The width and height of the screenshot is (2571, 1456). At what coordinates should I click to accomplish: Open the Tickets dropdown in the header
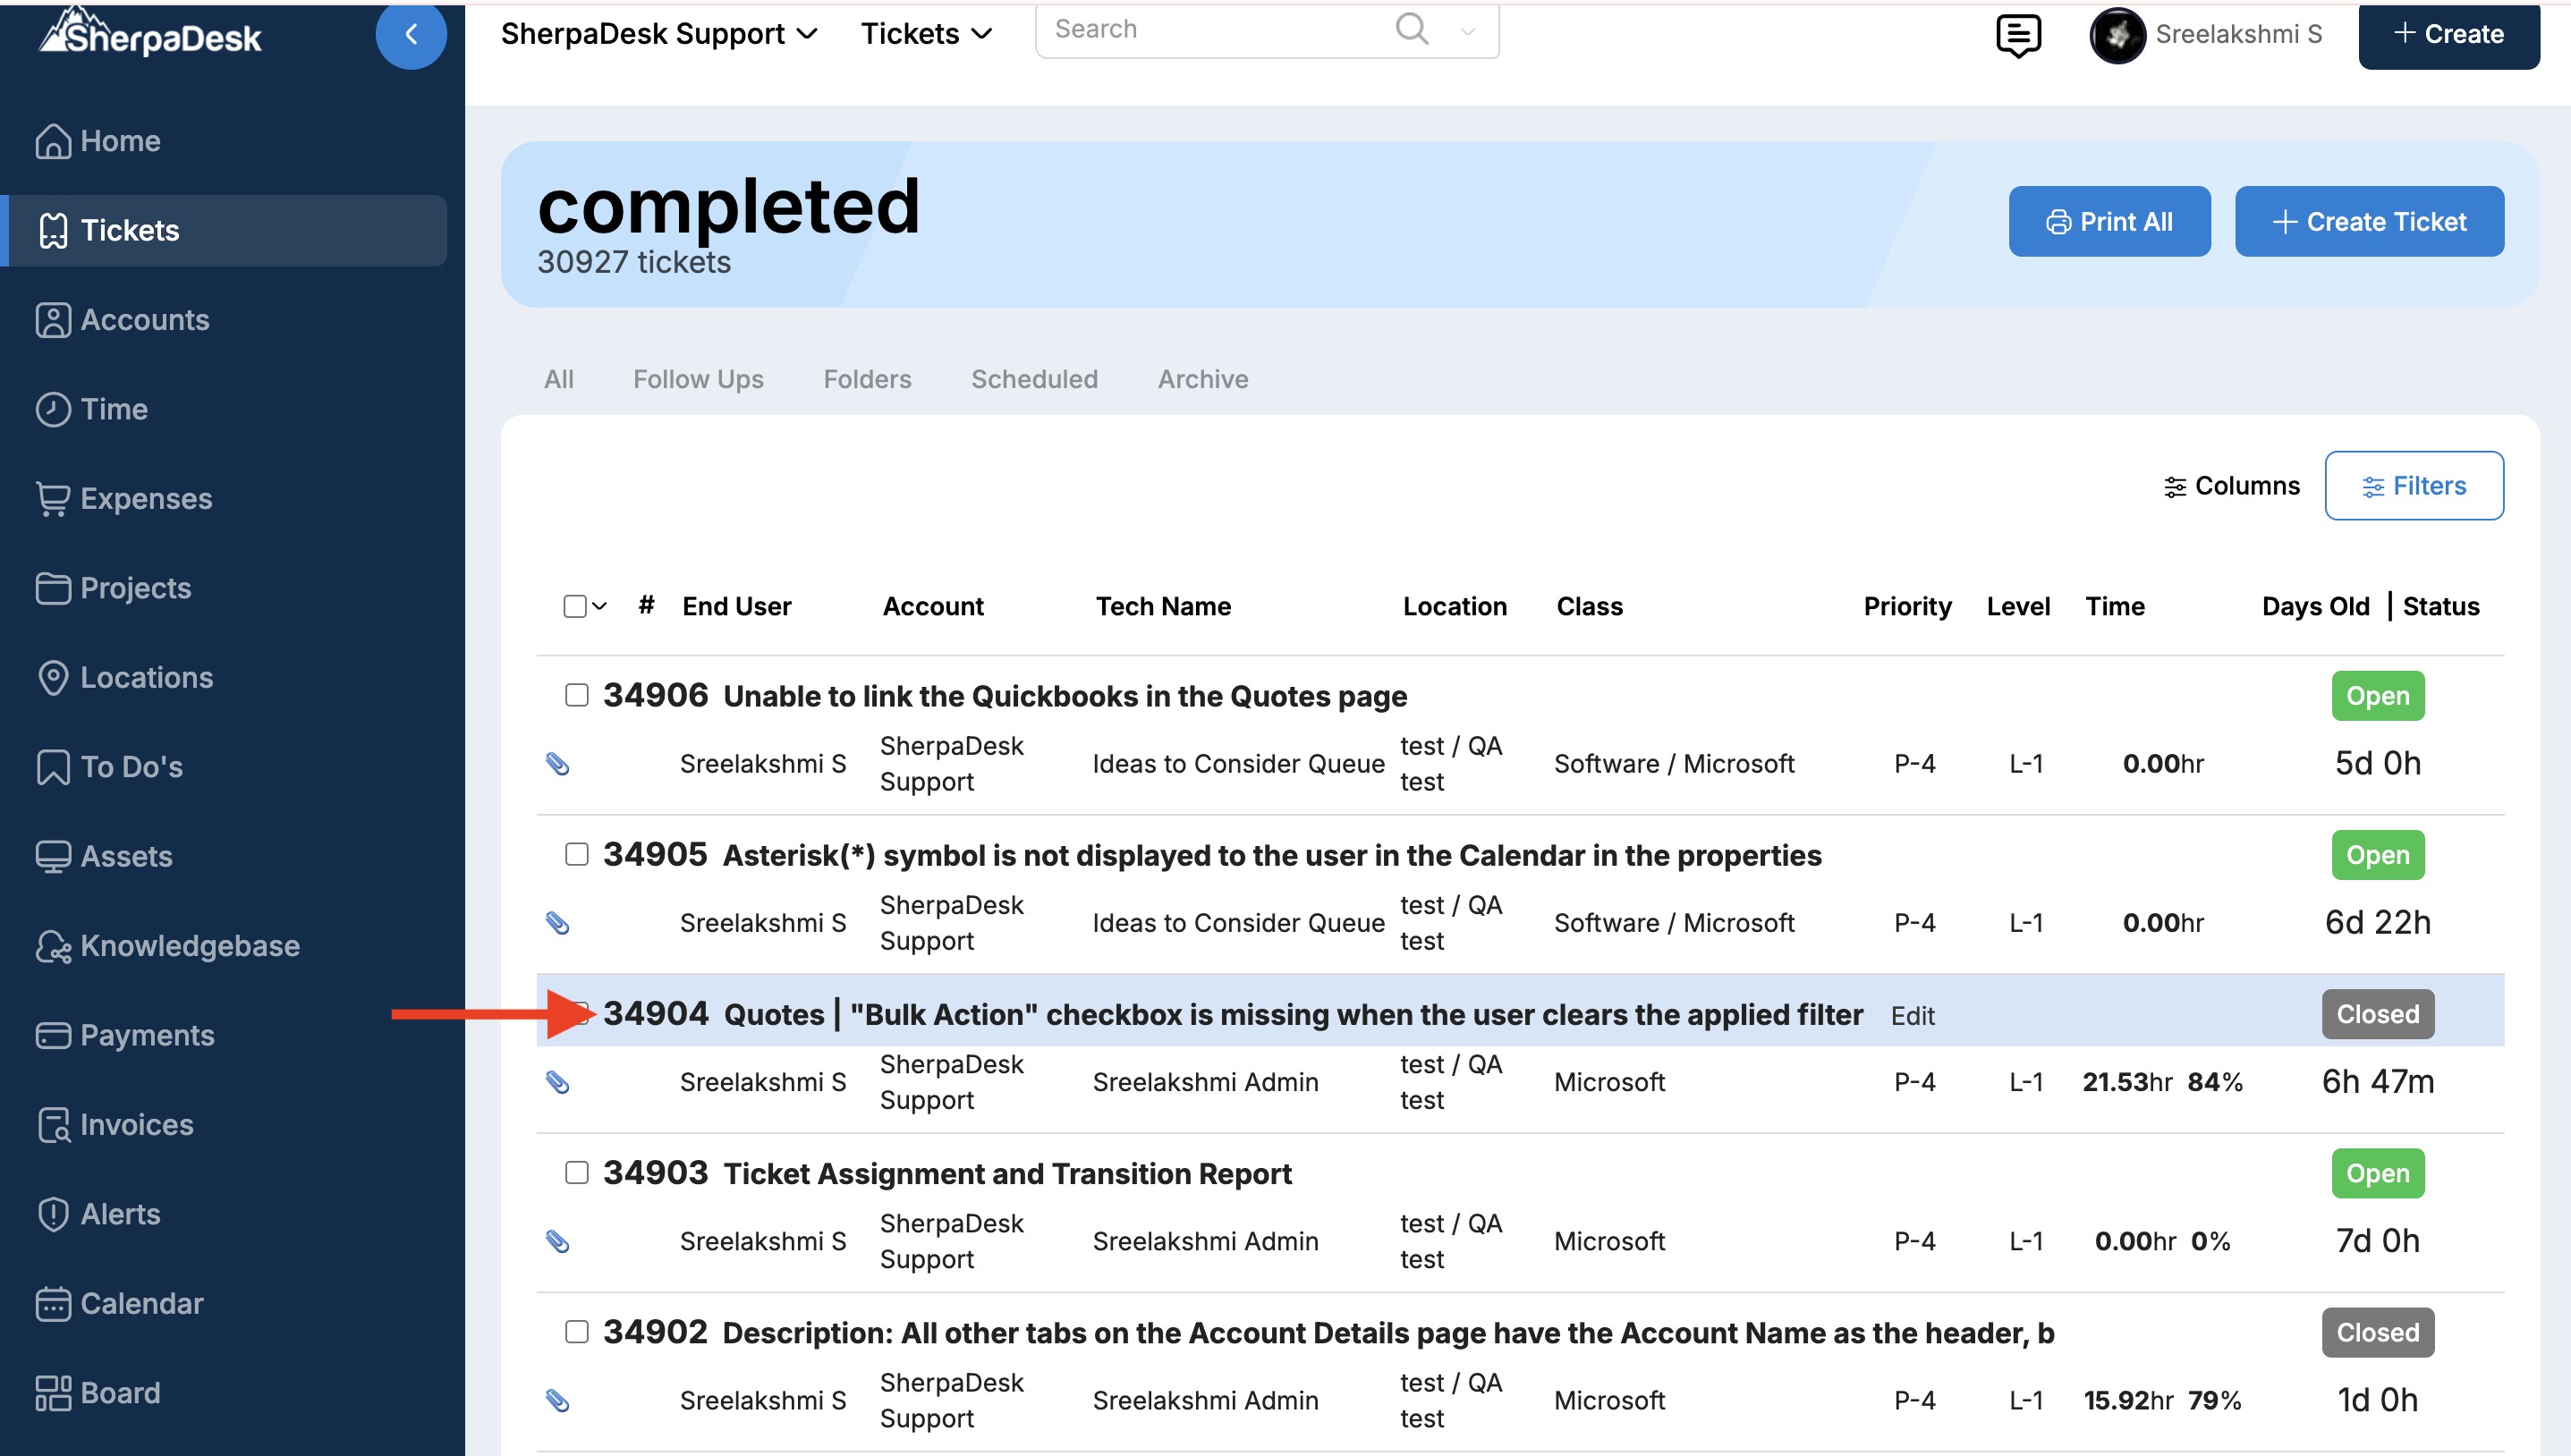[926, 34]
